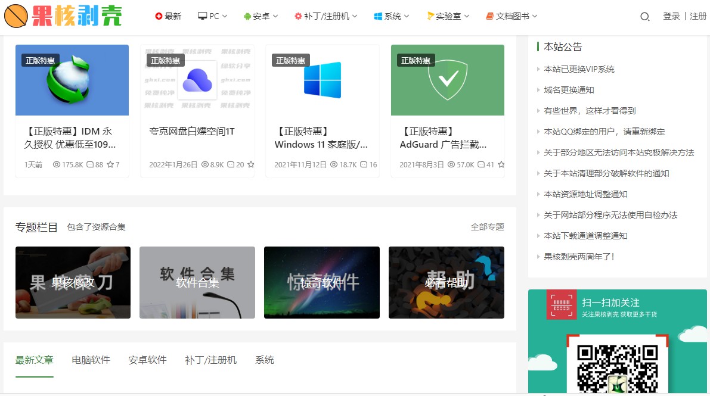Click comment icon on the AdGuard card
The image size is (710, 396).
[x=481, y=165]
